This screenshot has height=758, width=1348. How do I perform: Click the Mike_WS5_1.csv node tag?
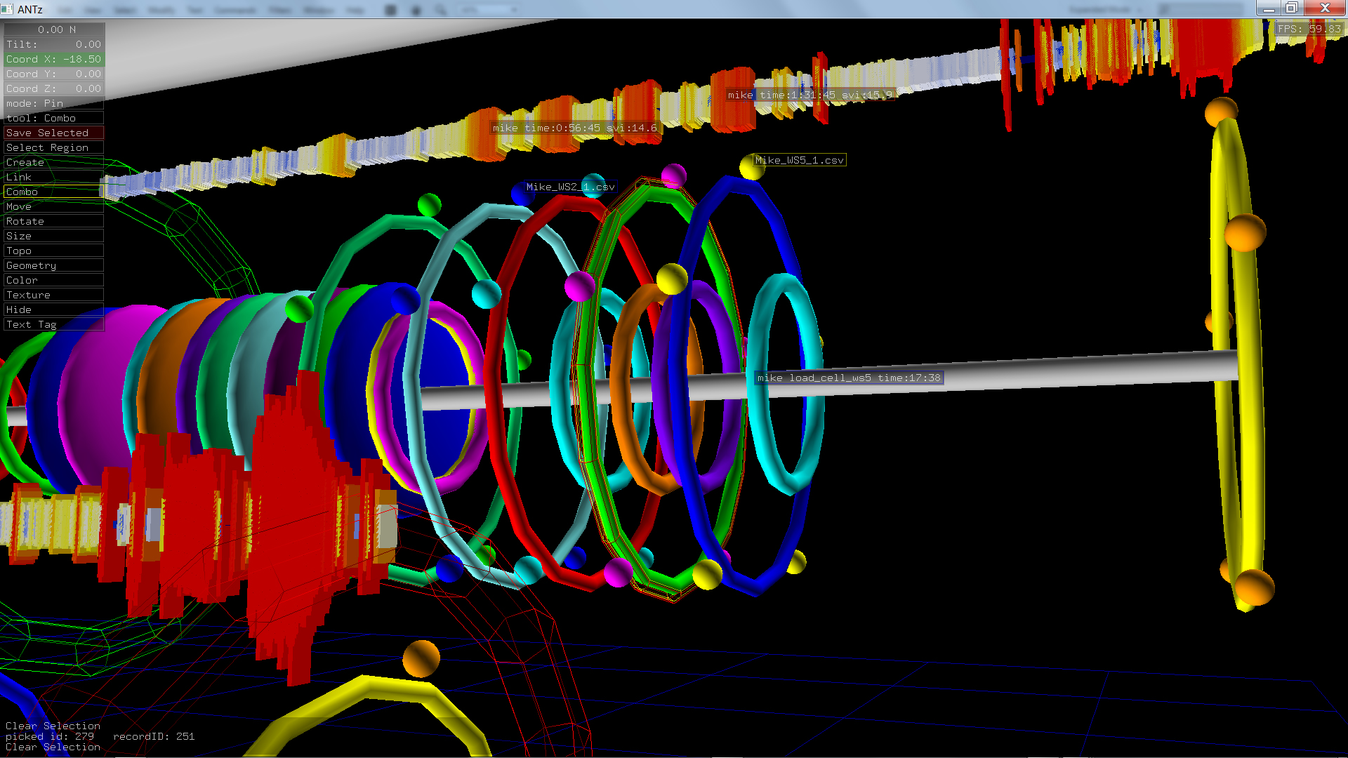point(799,160)
